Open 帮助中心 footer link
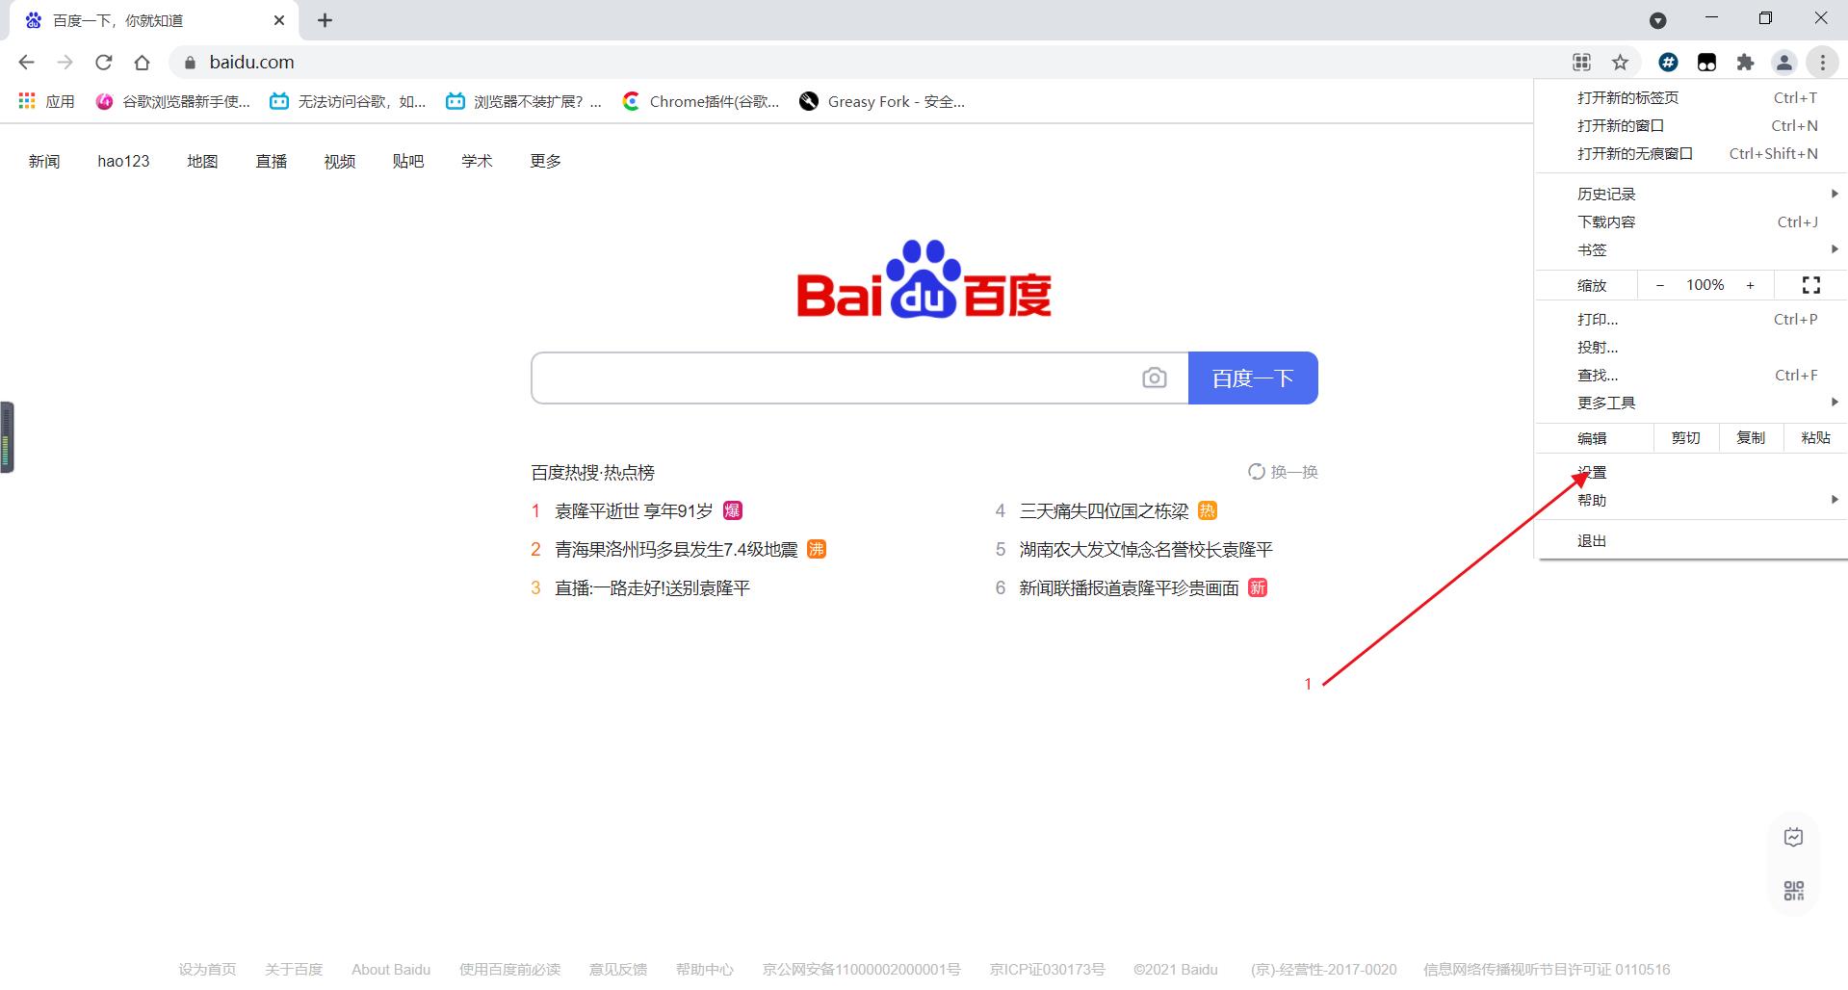The height and width of the screenshot is (990, 1848). pos(705,969)
